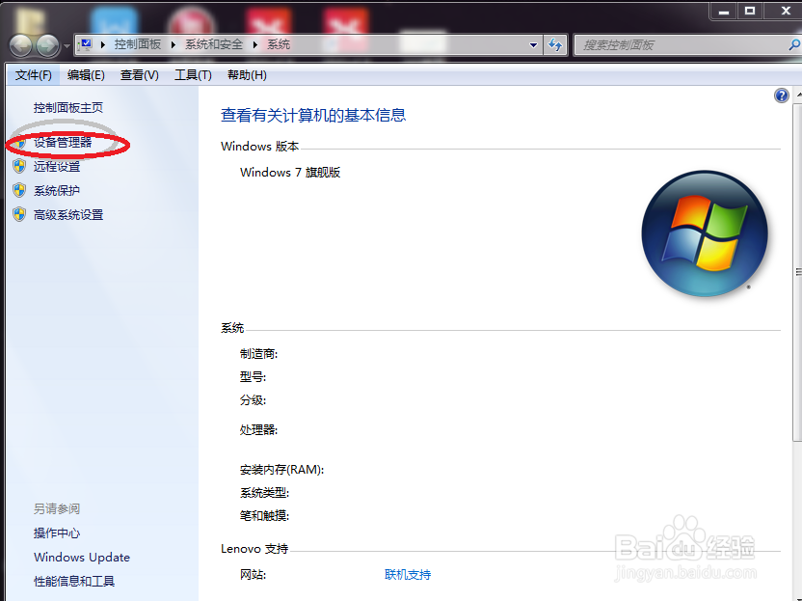Click the computer icon in the address bar
The height and width of the screenshot is (601, 802).
point(86,44)
